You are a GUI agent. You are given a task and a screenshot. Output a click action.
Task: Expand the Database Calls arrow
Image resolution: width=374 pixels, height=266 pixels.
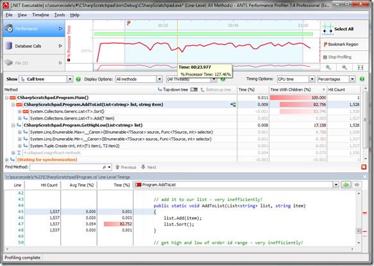click(x=60, y=46)
